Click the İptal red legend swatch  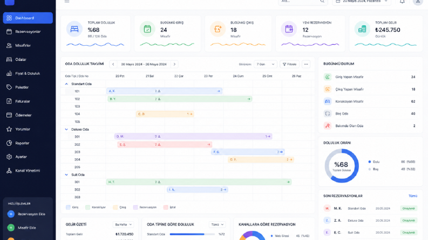pyautogui.click(x=166, y=207)
